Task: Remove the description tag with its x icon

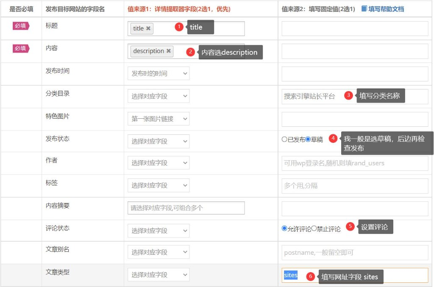Action: [x=168, y=51]
